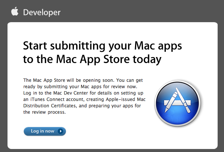Click 'preparing your apps for' text in the paragraph
The height and width of the screenshot is (152, 224).
(x=115, y=106)
